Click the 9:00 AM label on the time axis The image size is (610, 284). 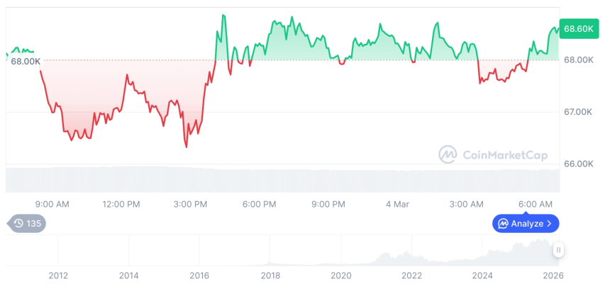click(x=52, y=204)
